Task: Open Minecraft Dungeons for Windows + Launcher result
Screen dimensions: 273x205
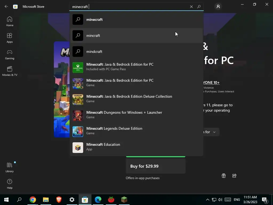Action: [x=136, y=116]
